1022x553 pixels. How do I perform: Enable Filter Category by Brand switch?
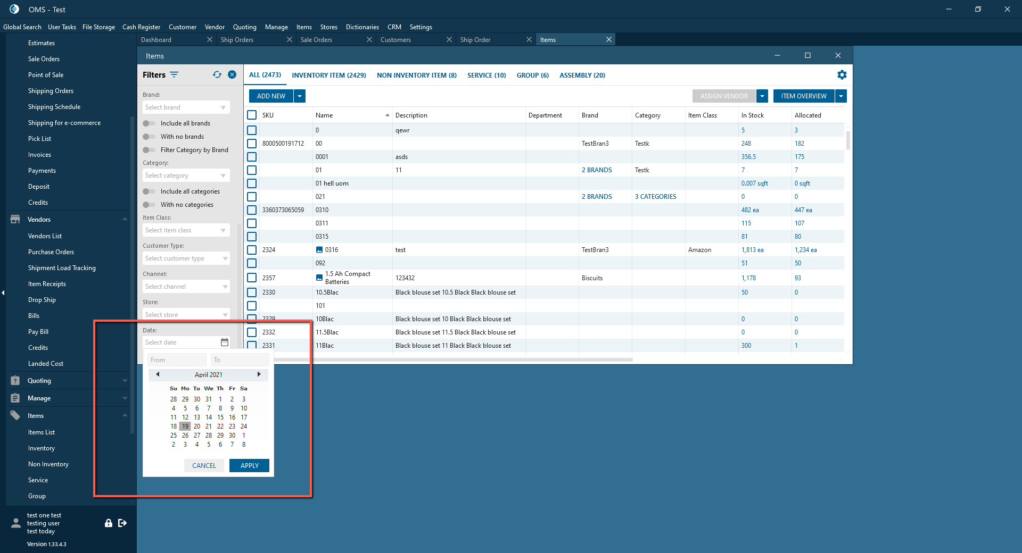[149, 150]
